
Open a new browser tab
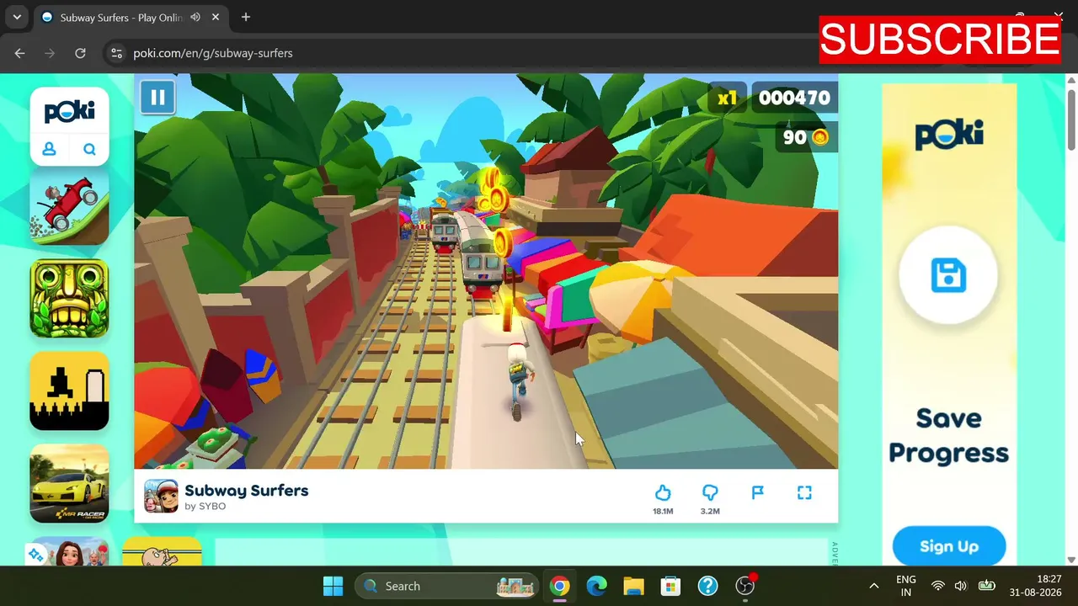click(x=246, y=17)
